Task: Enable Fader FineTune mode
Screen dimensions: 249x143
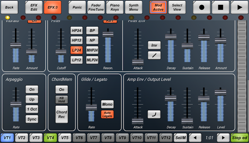Action: pyautogui.click(x=96, y=7)
